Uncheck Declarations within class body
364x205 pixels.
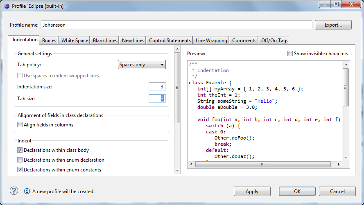point(20,150)
